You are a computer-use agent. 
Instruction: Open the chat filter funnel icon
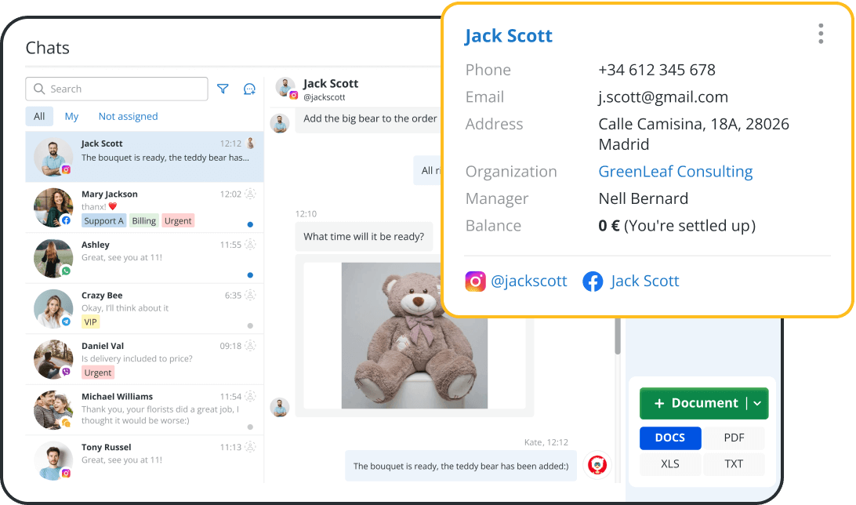point(223,89)
